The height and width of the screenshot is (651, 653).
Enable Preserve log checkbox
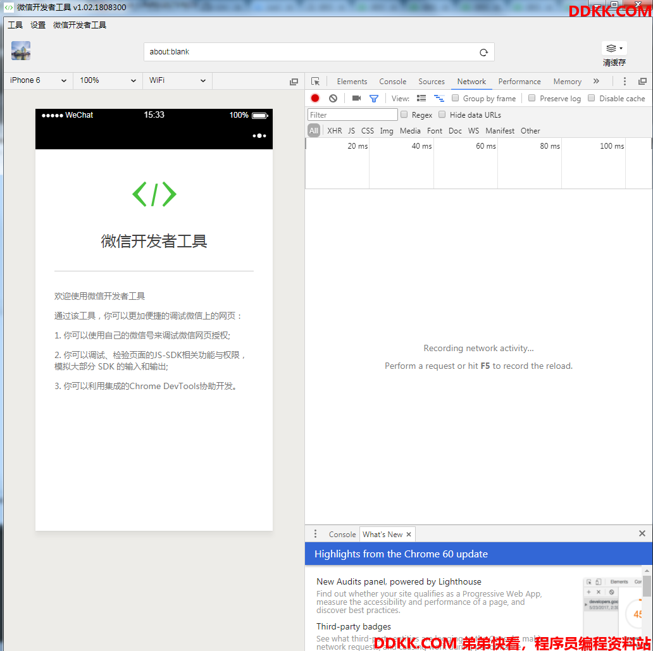(532, 98)
